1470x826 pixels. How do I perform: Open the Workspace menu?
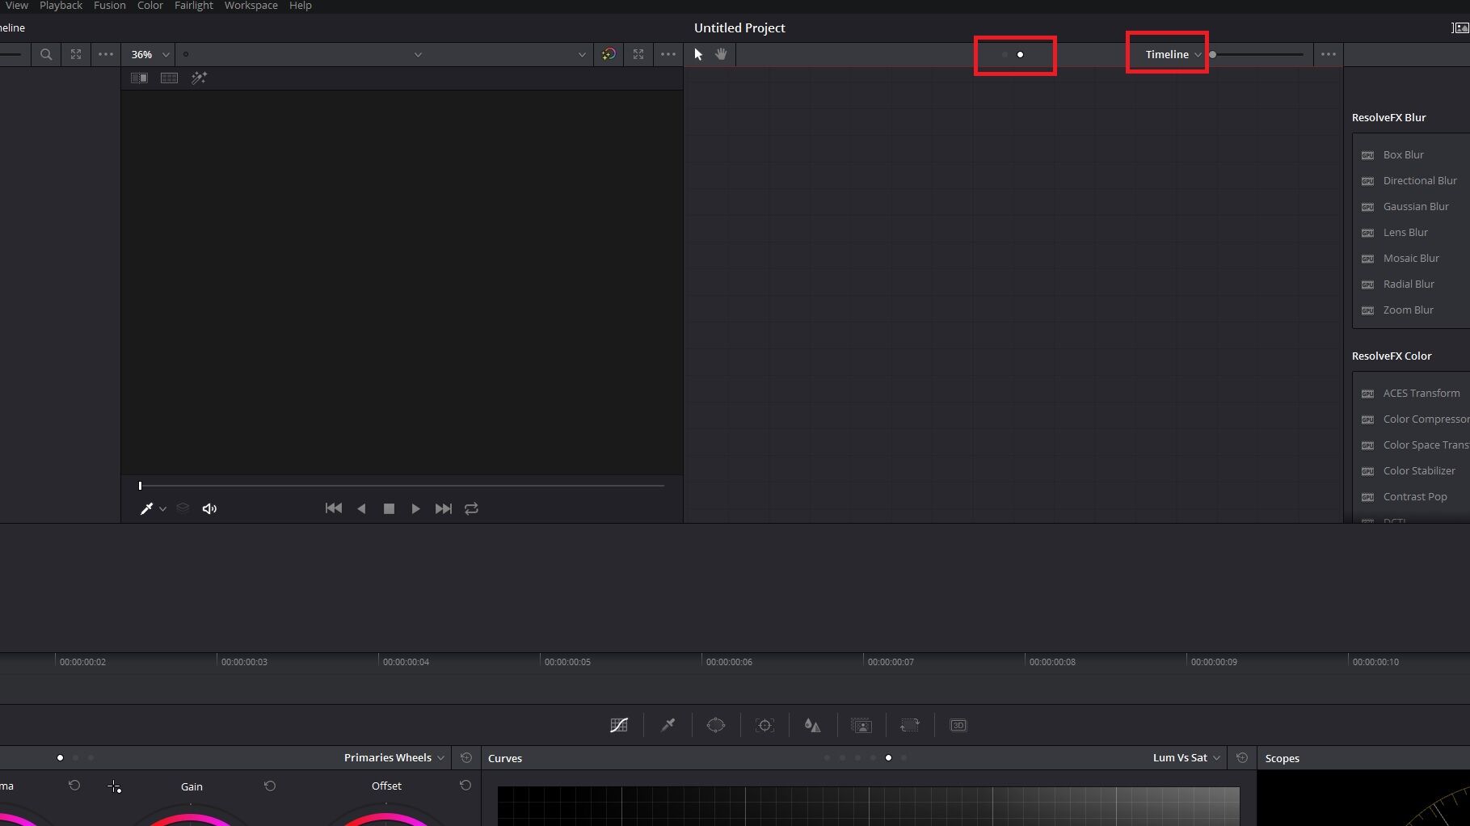click(251, 6)
